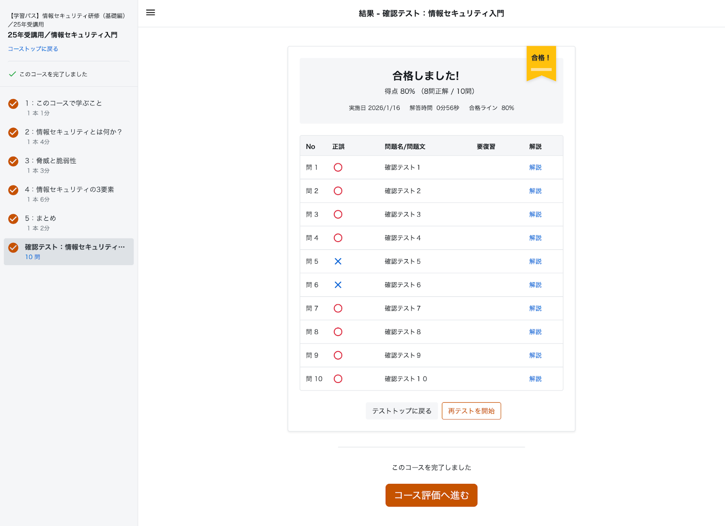Open lesson 2：情報セキュリティとは何か？

(69, 136)
